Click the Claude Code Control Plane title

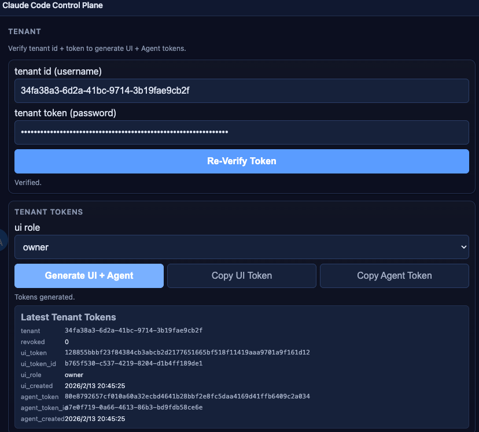(53, 6)
